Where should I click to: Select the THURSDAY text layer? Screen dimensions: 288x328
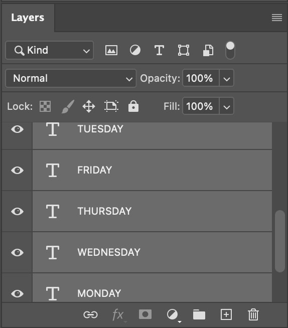click(152, 211)
